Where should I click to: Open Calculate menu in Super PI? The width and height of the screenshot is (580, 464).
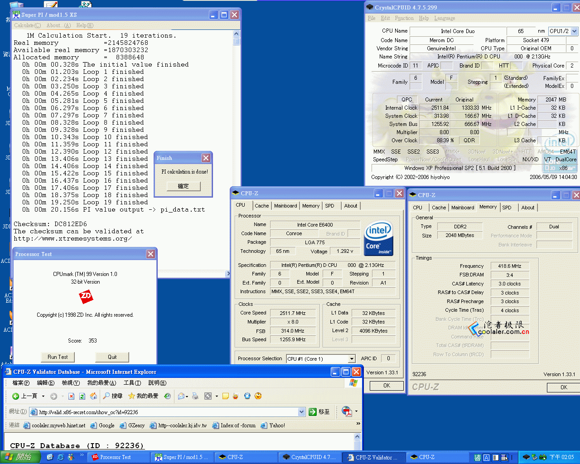pos(27,25)
